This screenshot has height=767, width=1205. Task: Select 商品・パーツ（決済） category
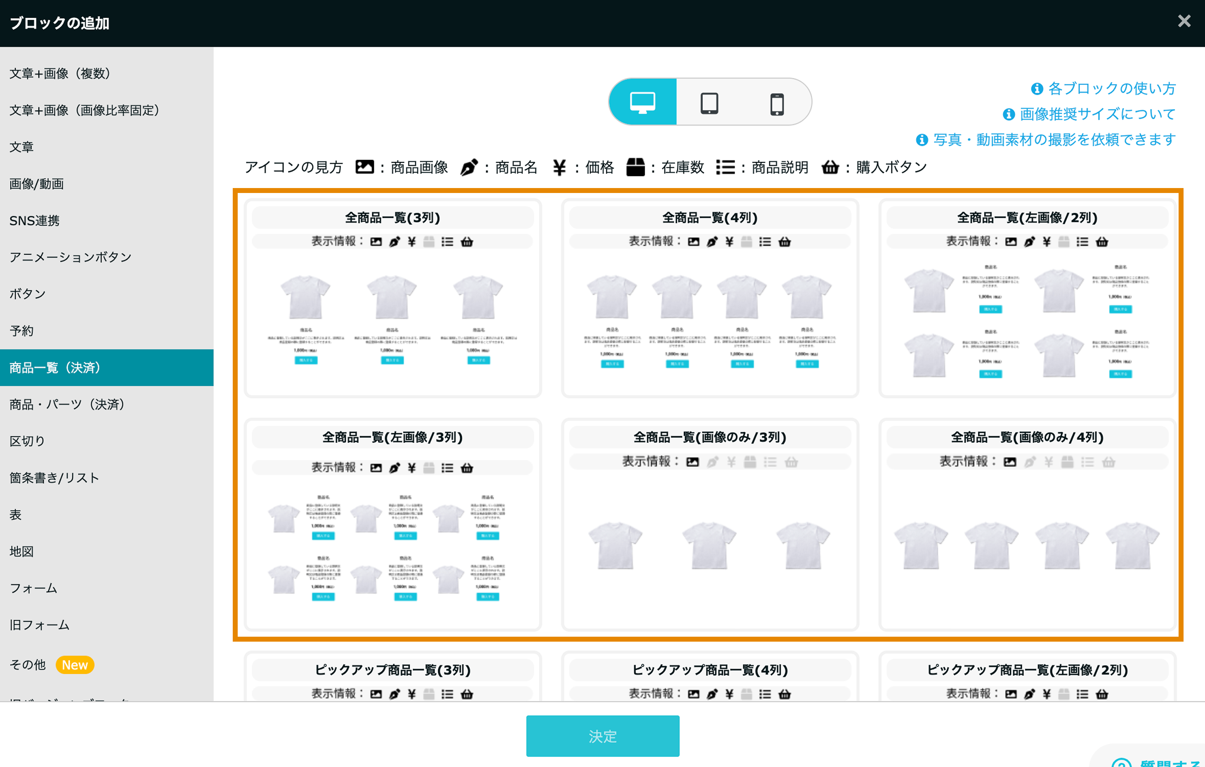pyautogui.click(x=106, y=404)
